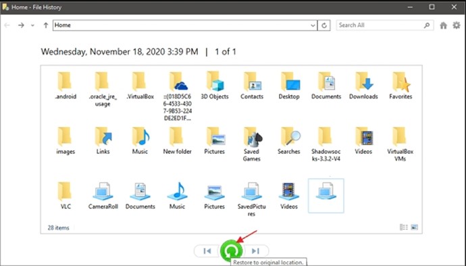Screen dimensions: 466x266
Task: Go to the previous version
Action: tap(207, 251)
